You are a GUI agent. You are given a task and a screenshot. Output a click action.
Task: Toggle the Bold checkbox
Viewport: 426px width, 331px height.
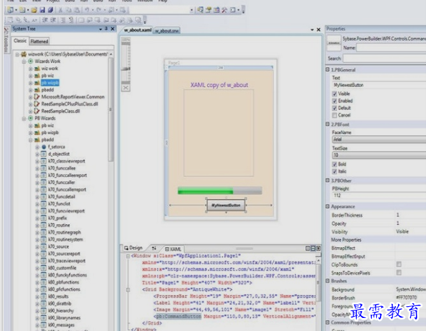(334, 164)
